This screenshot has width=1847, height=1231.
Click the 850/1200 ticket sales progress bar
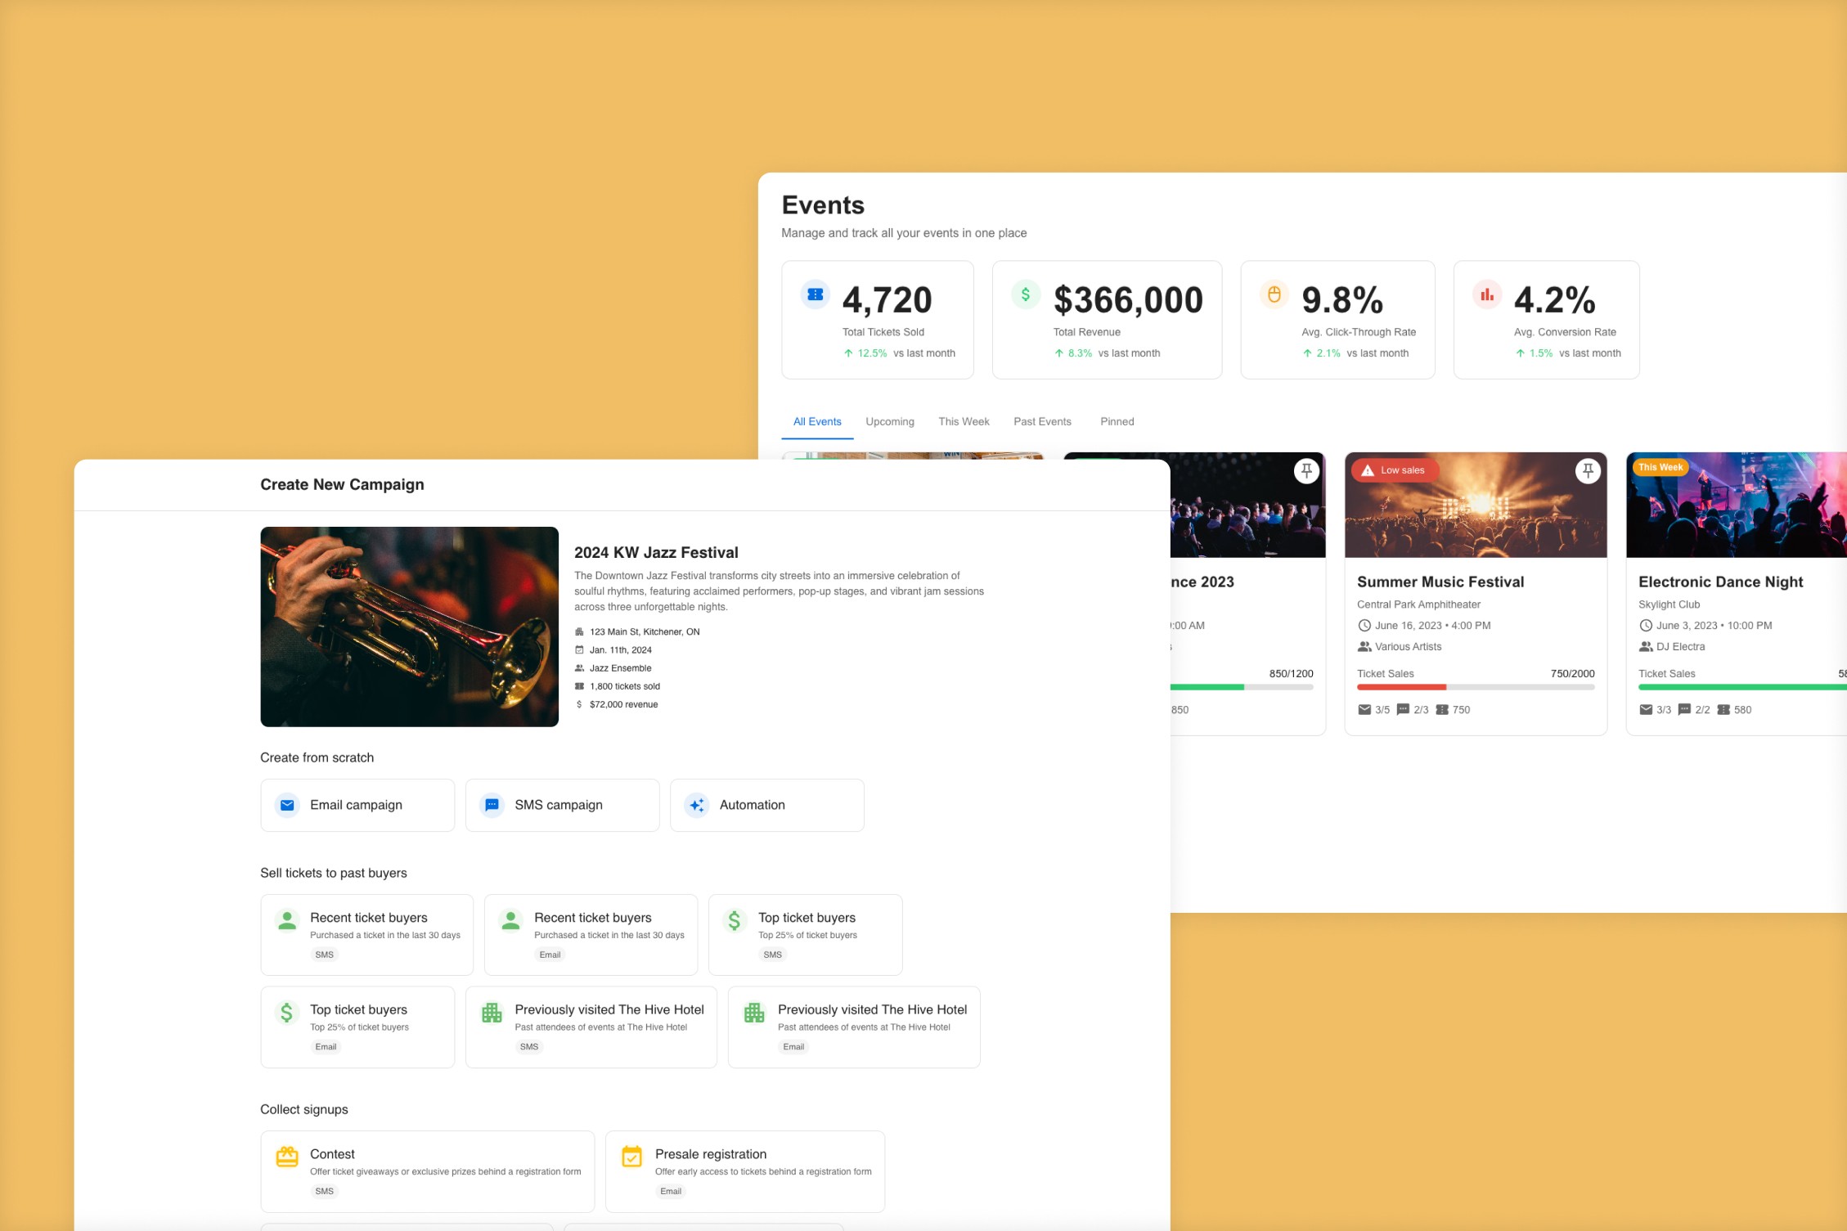(x=1242, y=688)
